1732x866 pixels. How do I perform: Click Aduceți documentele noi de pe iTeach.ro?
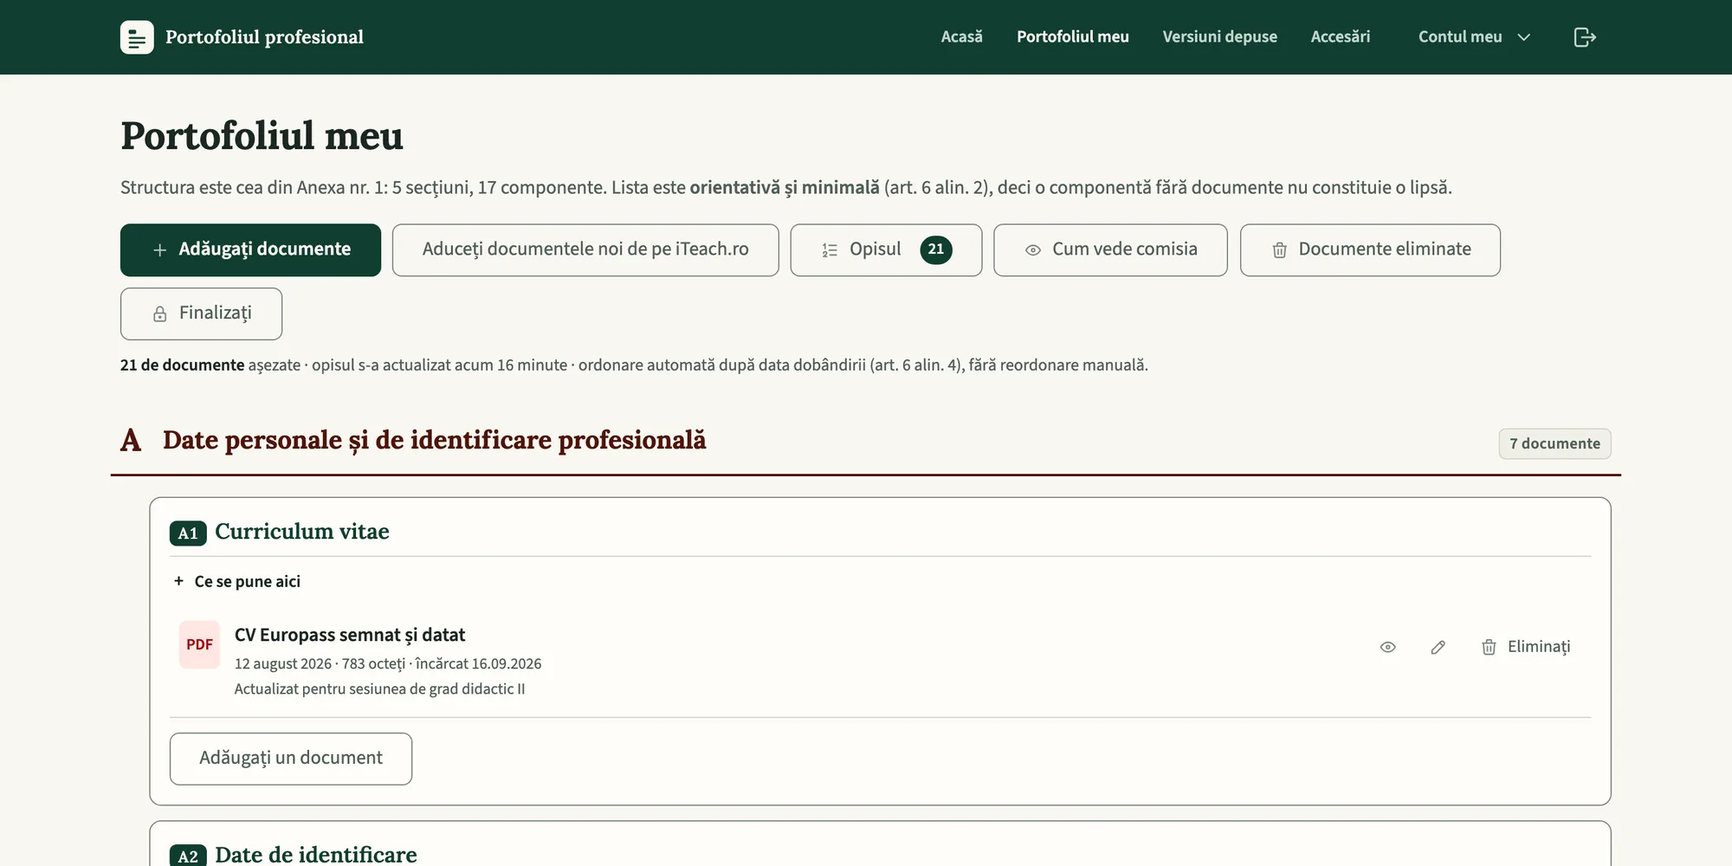pos(585,250)
